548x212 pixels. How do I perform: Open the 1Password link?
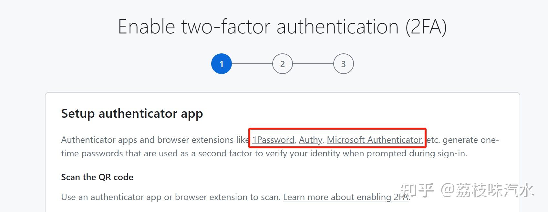click(273, 140)
